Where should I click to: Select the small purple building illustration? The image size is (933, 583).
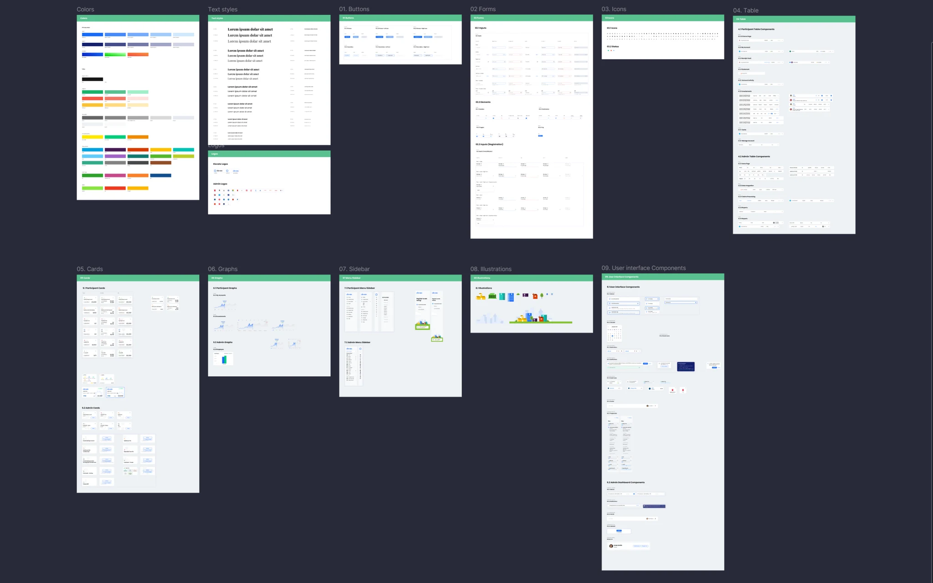tap(525, 295)
